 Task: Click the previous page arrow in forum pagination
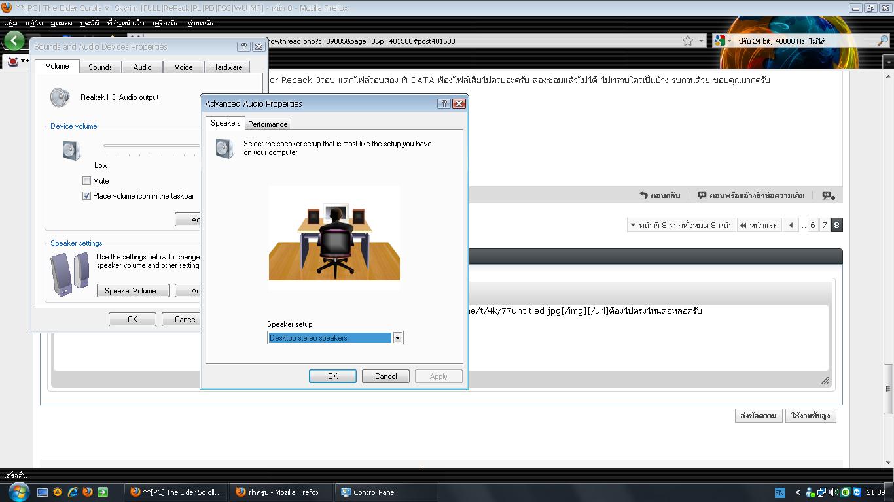[791, 225]
